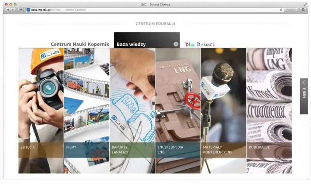This screenshot has width=311, height=184.
Task: Open the downloads icon at toolbar right
Action: [303, 10]
